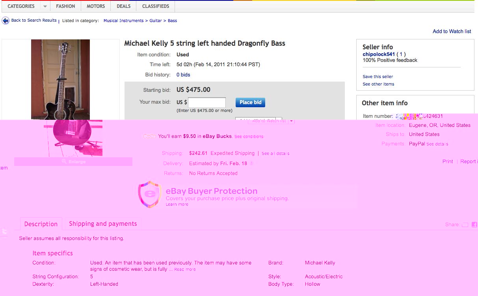
Task: Click See other items link
Action: point(378,84)
